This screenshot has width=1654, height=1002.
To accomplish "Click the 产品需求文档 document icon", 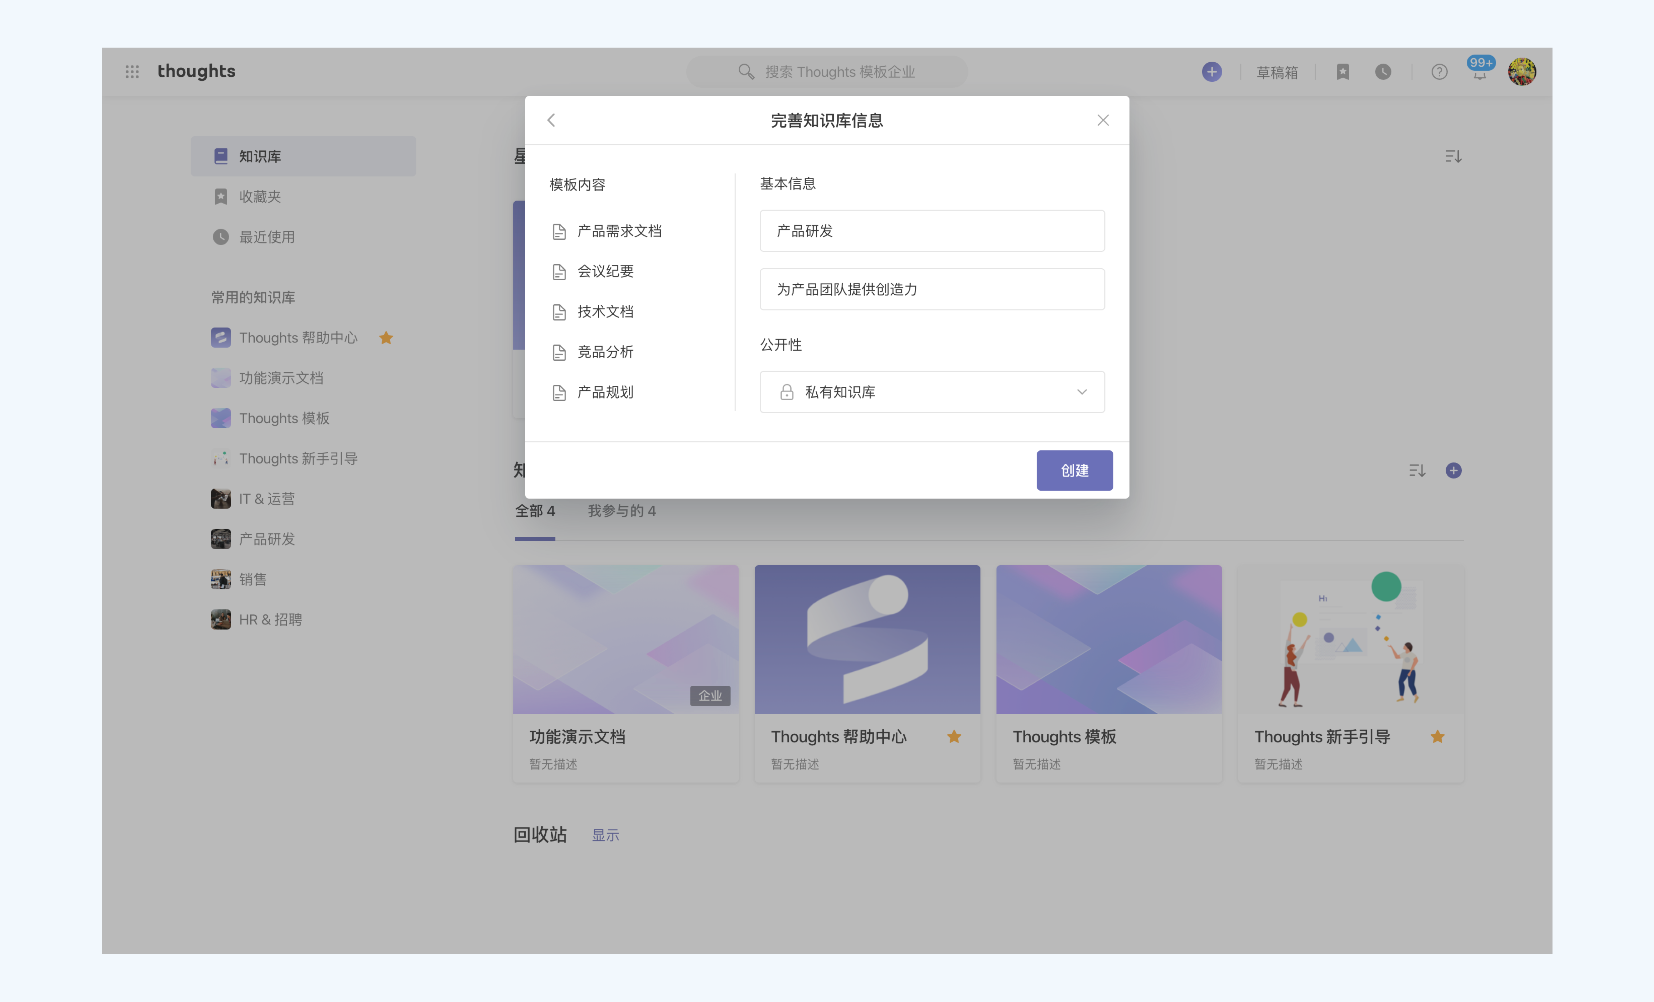I will point(559,231).
